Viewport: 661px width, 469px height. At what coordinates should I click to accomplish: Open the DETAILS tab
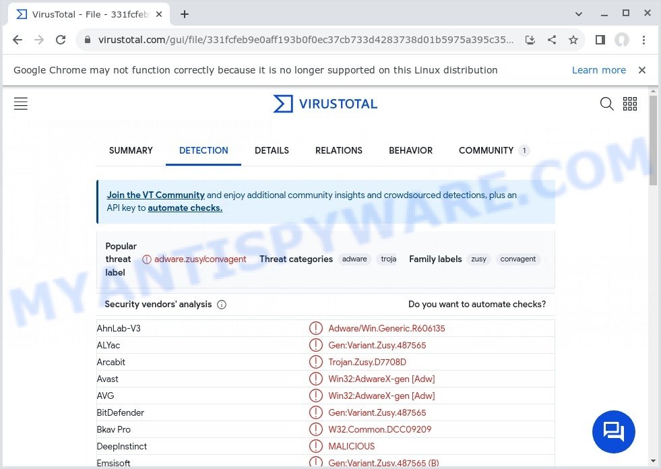[x=272, y=150]
